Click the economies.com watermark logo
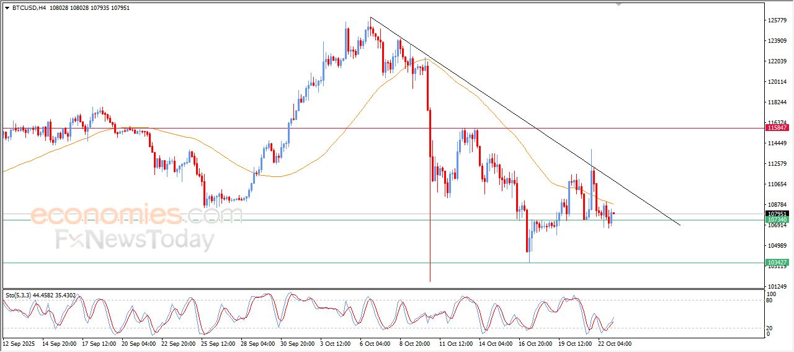The width and height of the screenshot is (794, 352). pyautogui.click(x=136, y=215)
